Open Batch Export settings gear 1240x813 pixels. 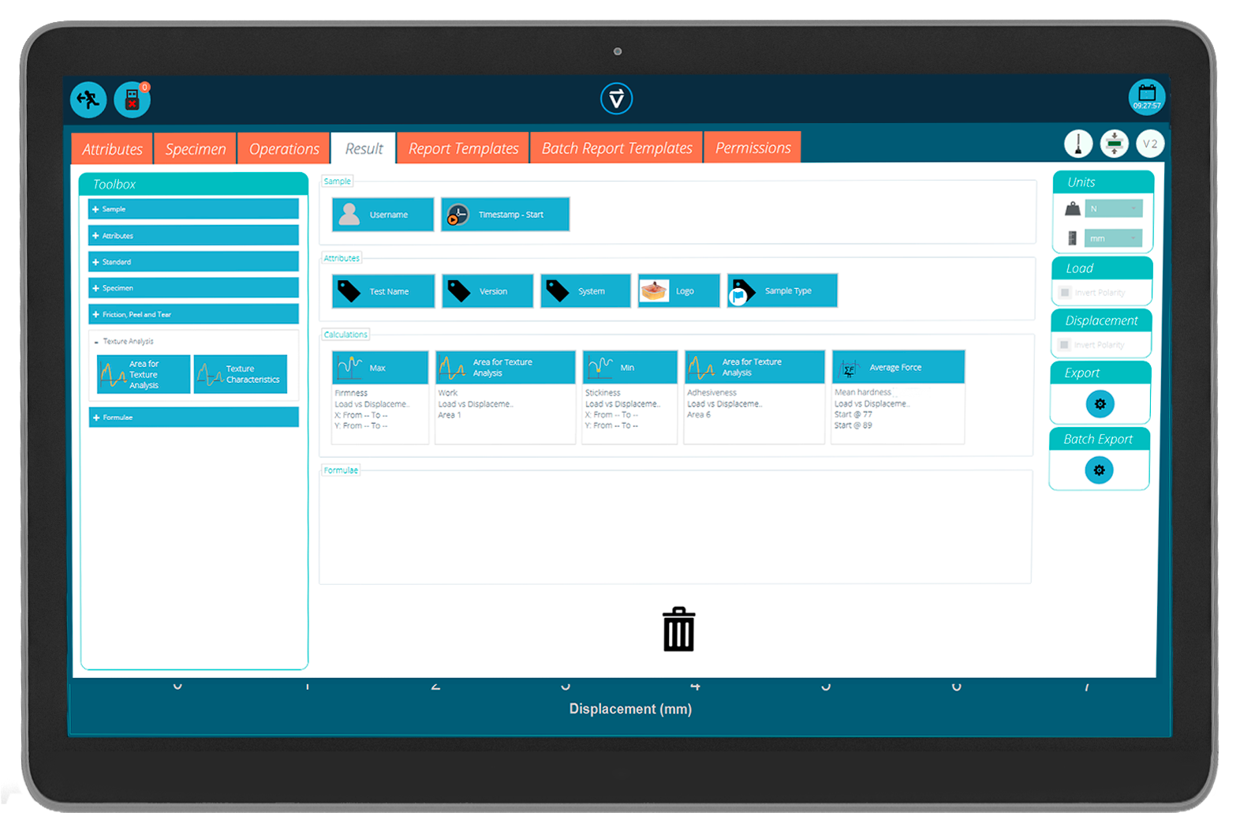[x=1099, y=470]
